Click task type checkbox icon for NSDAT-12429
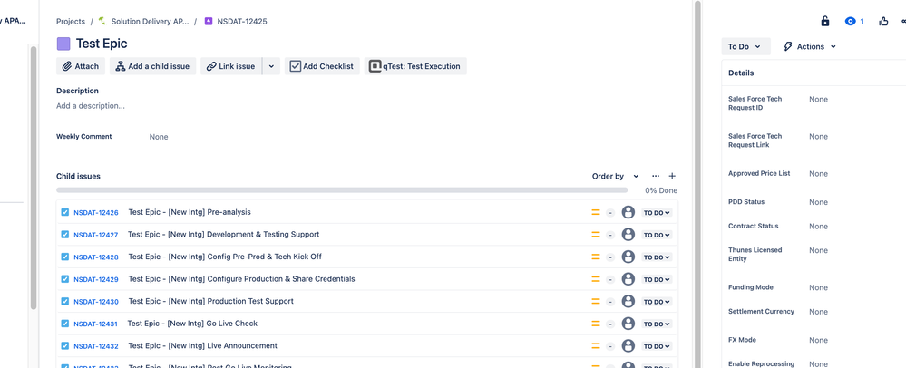Image resolution: width=906 pixels, height=368 pixels. coord(64,279)
